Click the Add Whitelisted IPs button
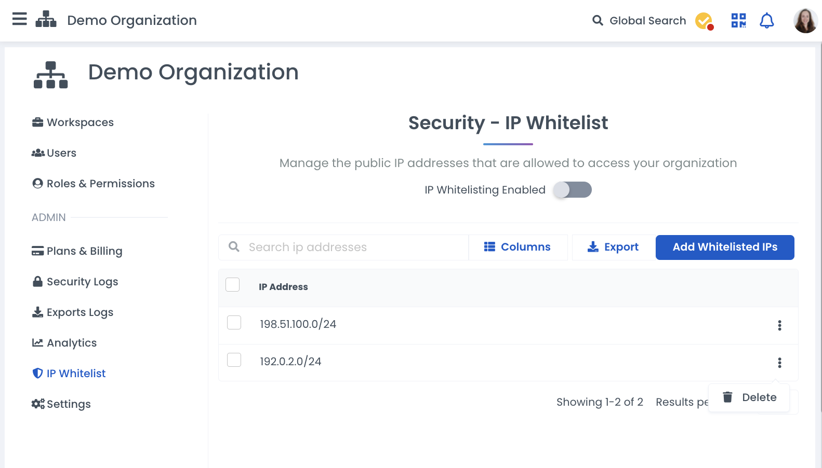The image size is (822, 468). pyautogui.click(x=725, y=247)
